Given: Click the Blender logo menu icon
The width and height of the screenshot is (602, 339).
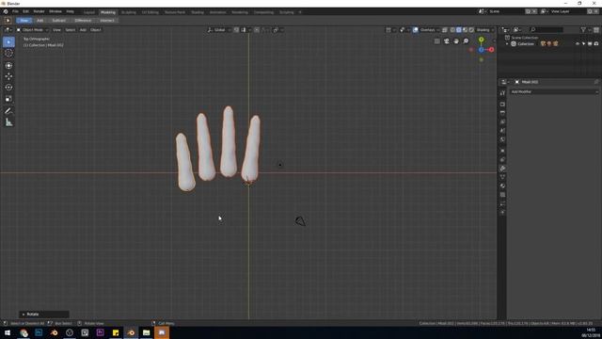Looking at the screenshot, I should 6,11.
